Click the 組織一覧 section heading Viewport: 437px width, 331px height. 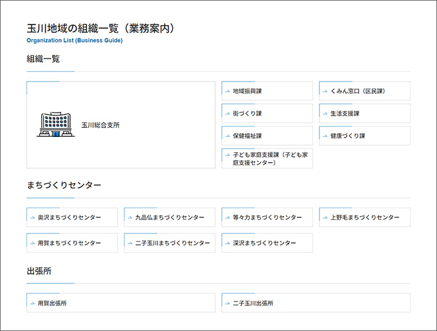point(43,58)
